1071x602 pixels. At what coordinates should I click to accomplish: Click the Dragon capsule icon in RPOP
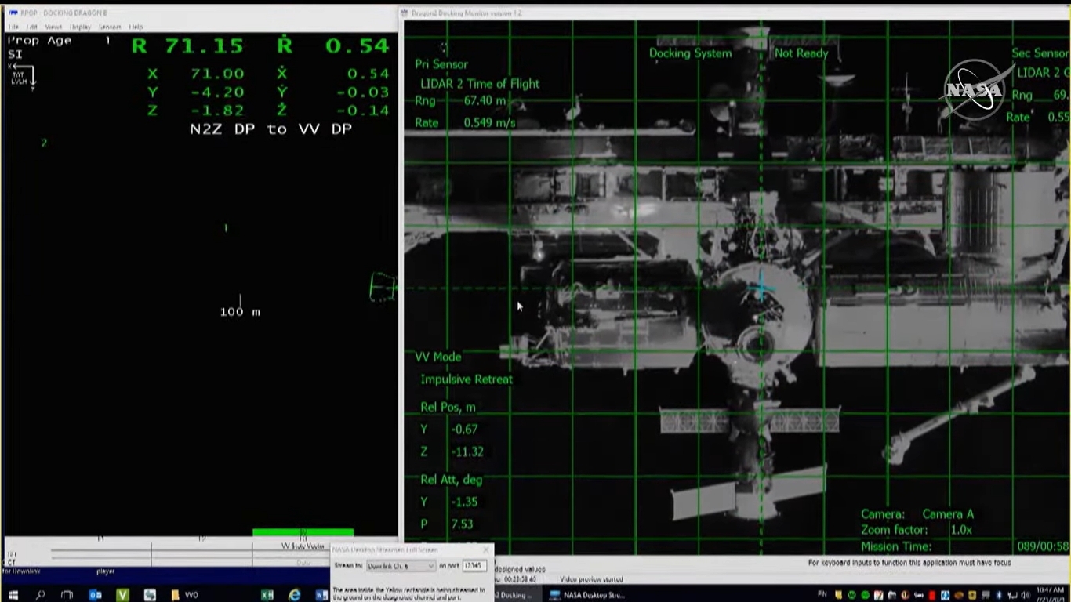pyautogui.click(x=383, y=288)
